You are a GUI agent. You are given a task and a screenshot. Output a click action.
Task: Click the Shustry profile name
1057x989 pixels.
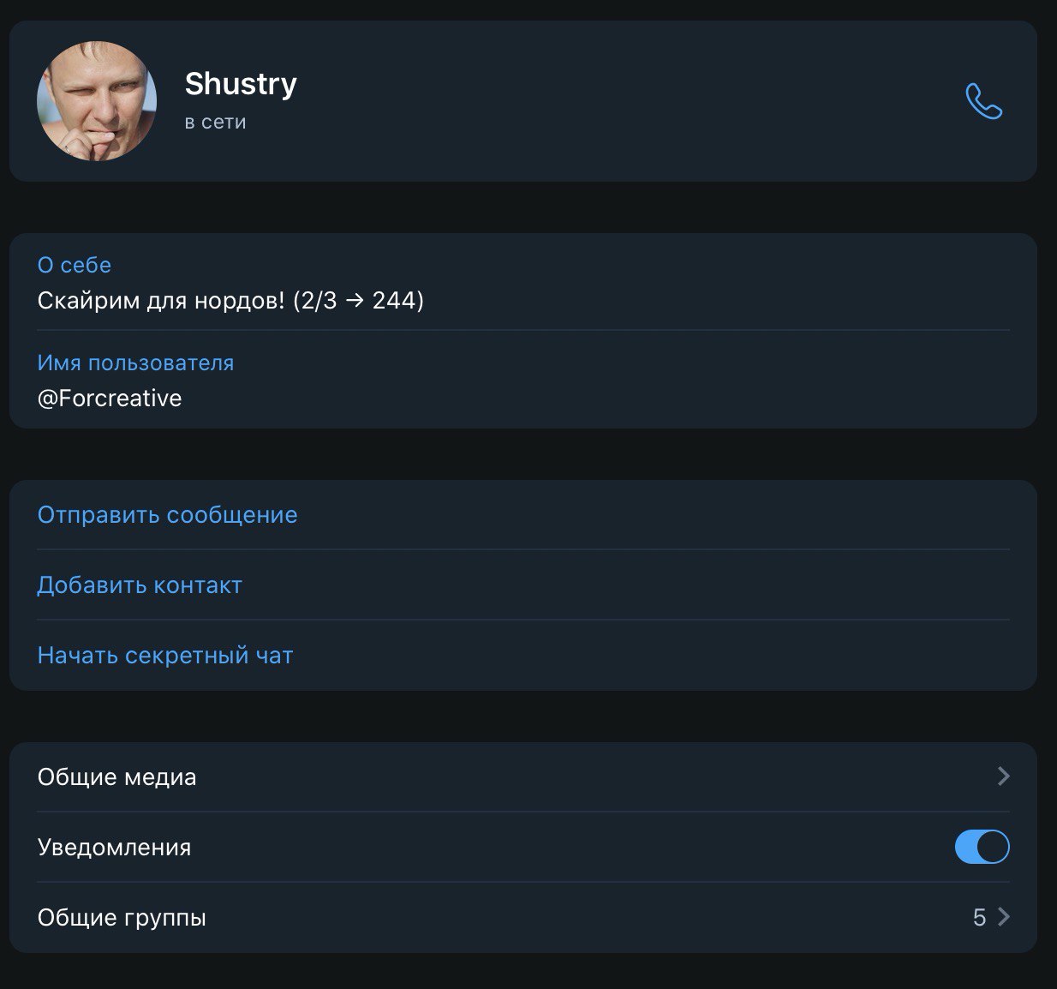point(241,84)
